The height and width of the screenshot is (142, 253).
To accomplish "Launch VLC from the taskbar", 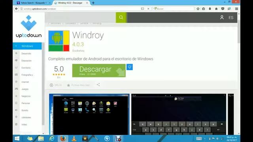I will pos(74,138).
